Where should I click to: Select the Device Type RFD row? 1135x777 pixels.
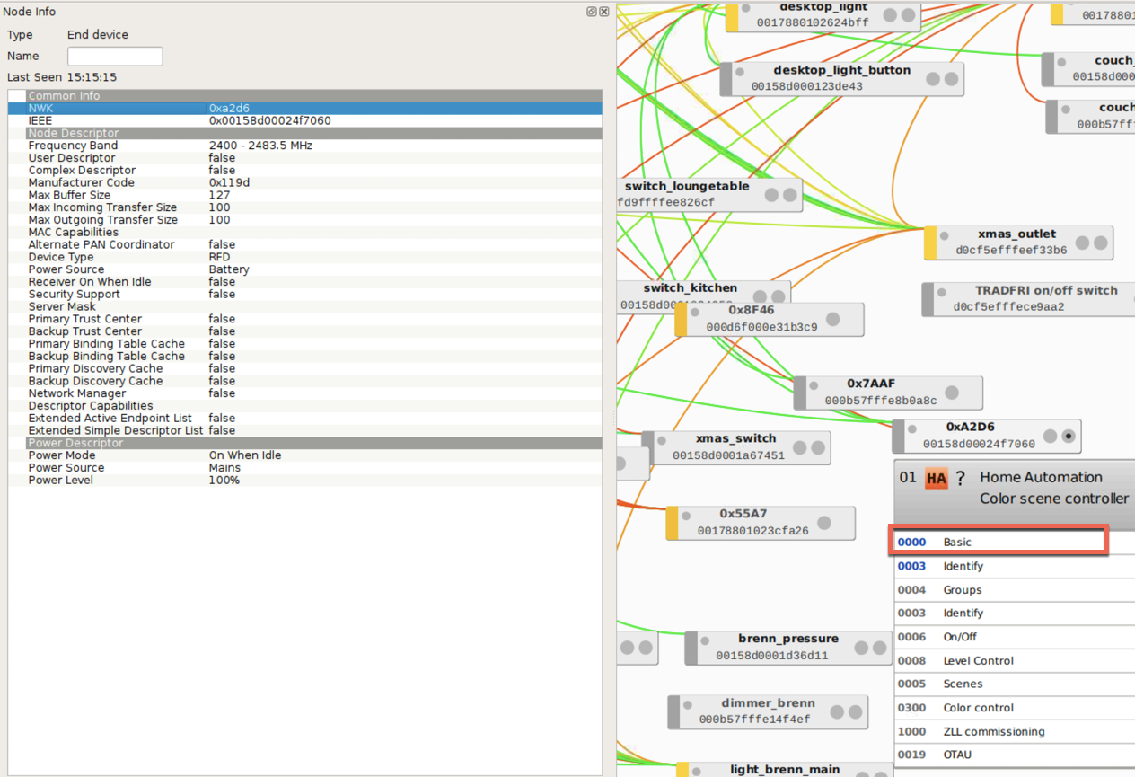(x=305, y=257)
